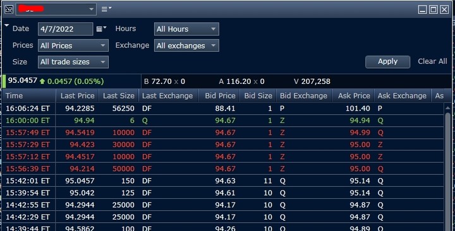
Task: Sort by the Last Size column header
Action: click(x=119, y=96)
